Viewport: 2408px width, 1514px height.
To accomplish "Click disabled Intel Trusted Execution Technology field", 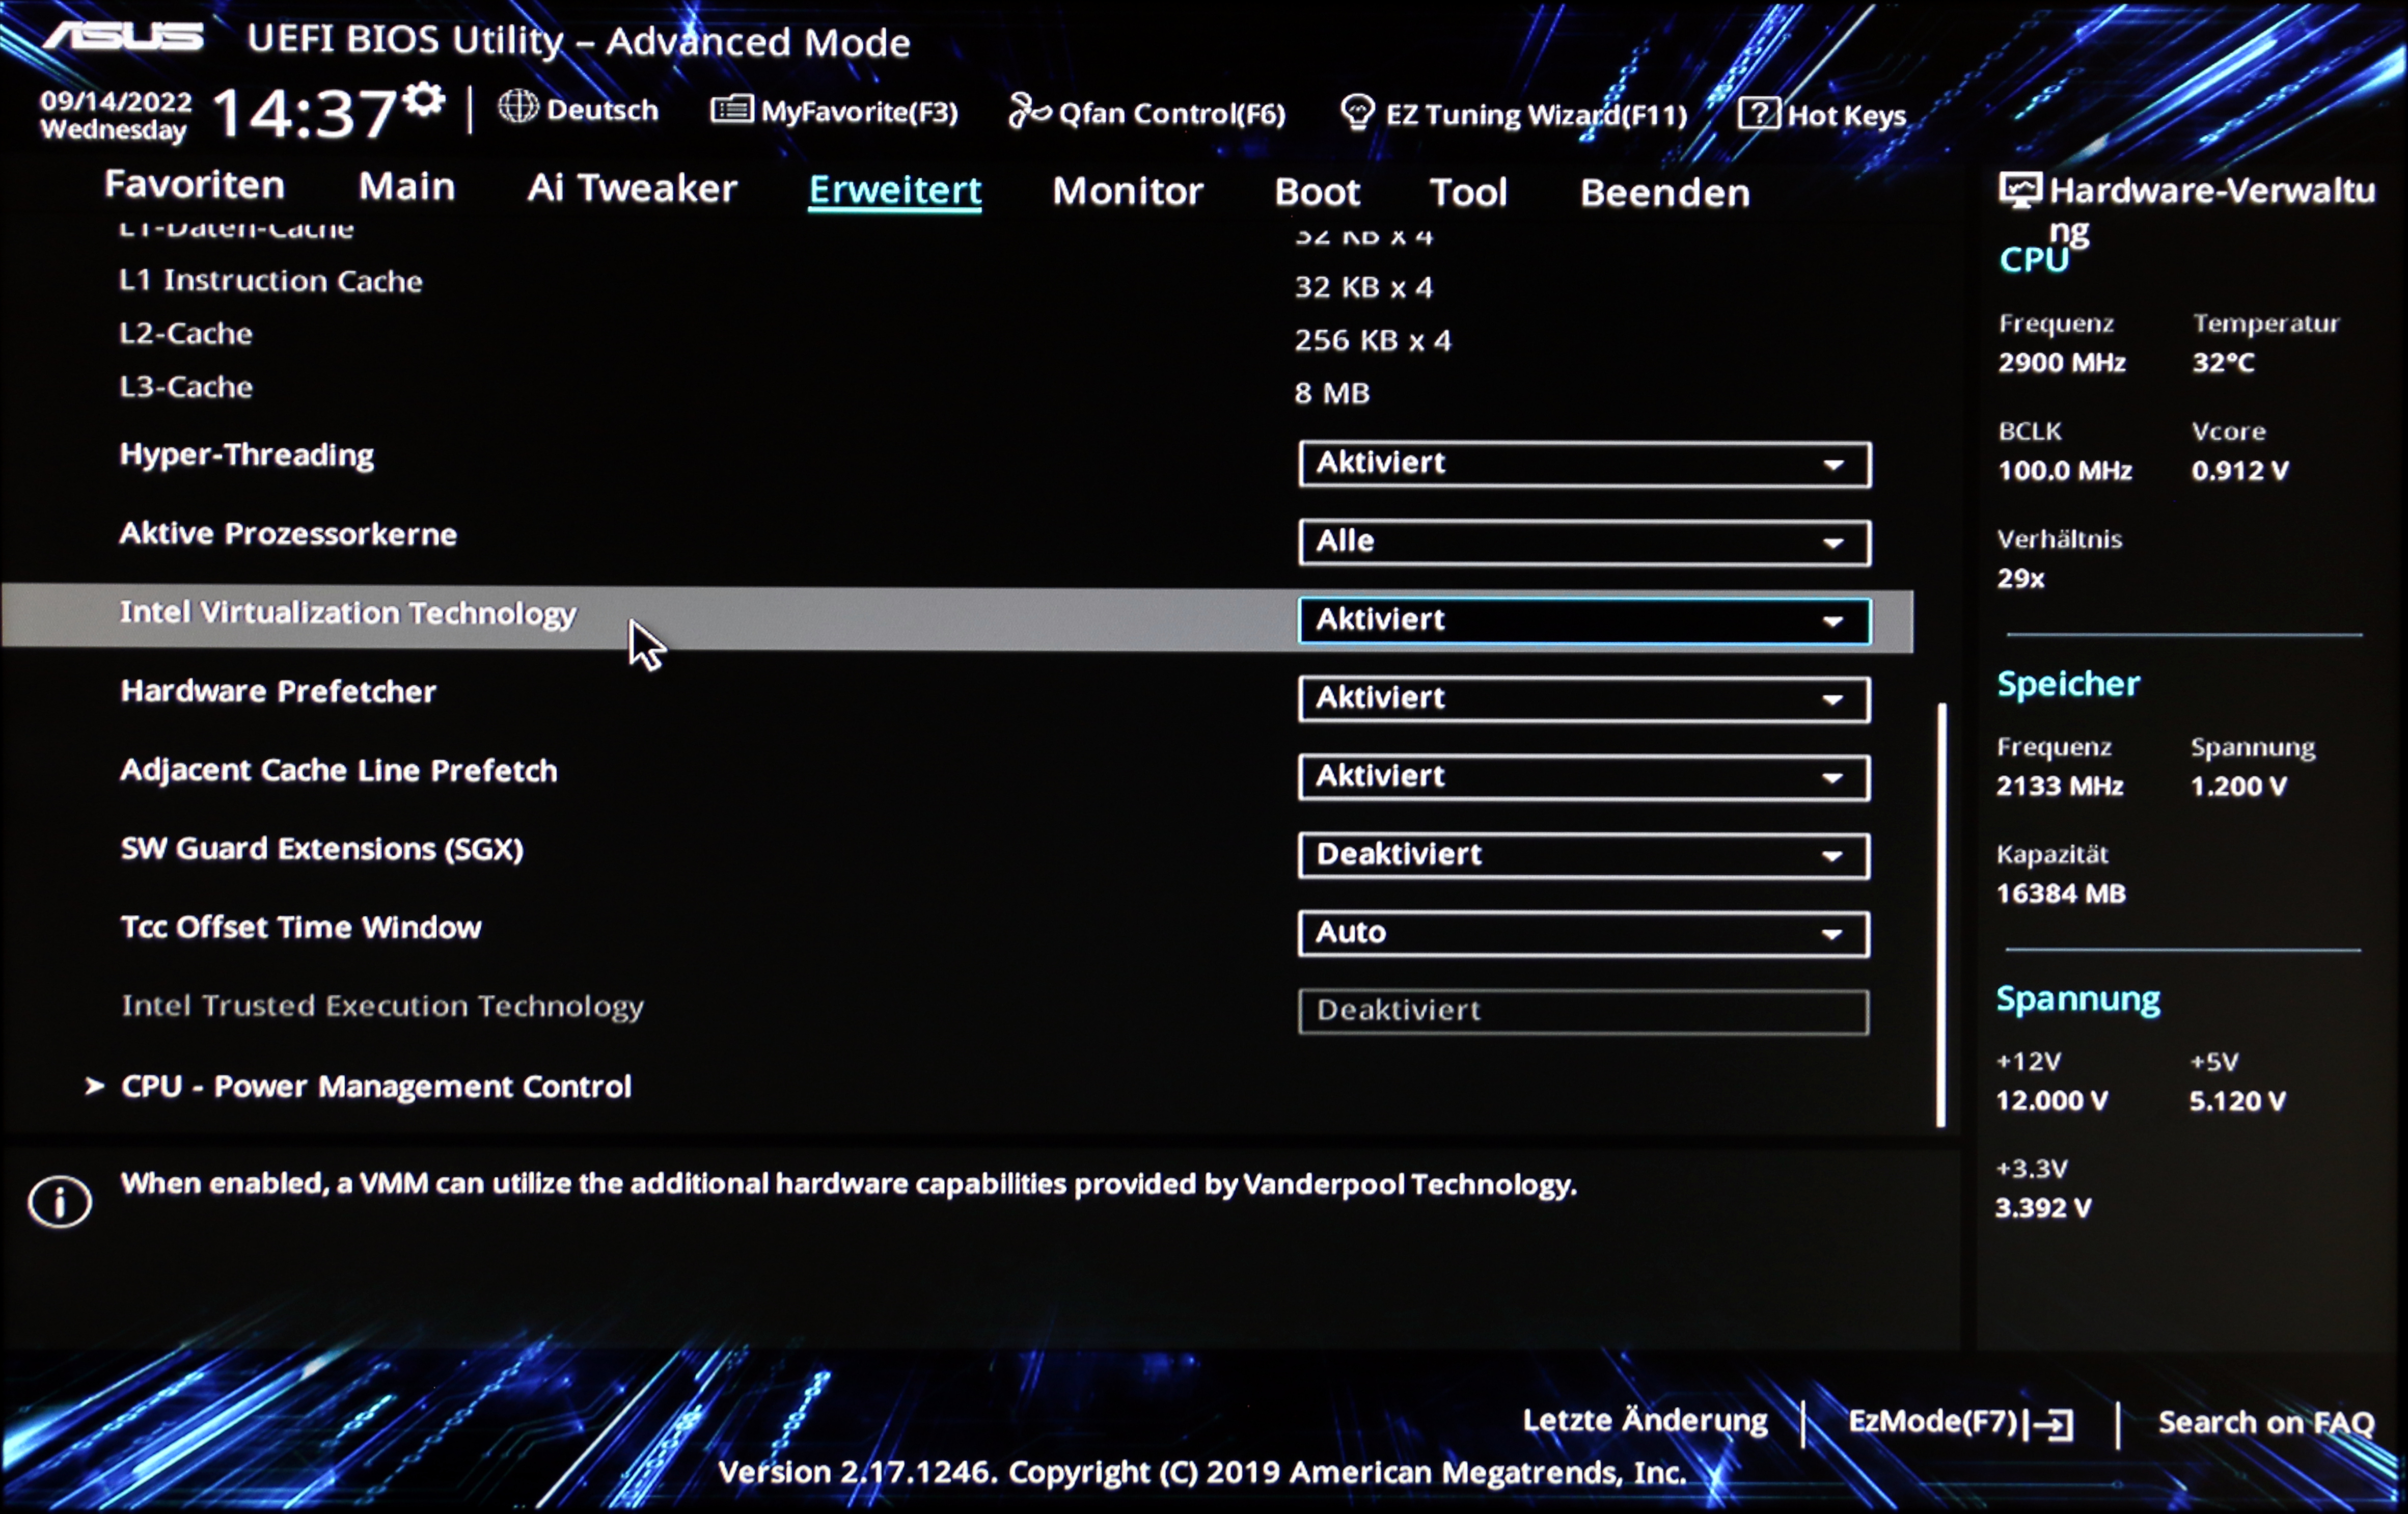I will 1584,1011.
